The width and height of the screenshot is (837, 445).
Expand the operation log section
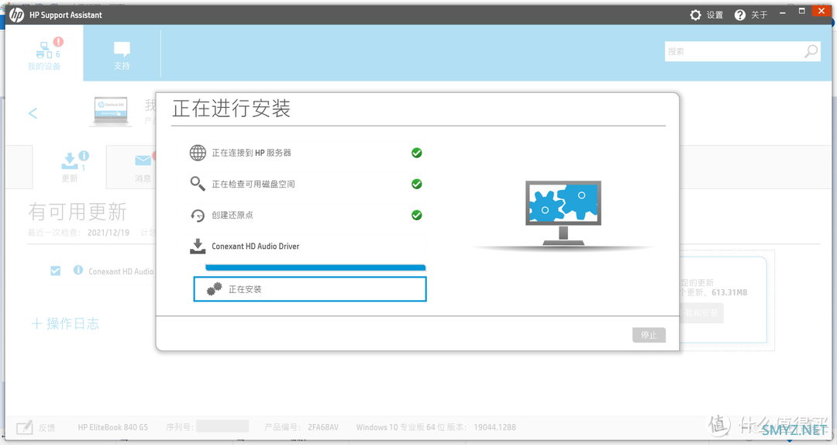tap(65, 324)
